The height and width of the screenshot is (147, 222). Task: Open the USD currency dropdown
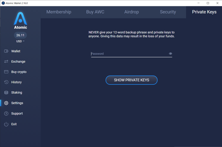pos(20,41)
